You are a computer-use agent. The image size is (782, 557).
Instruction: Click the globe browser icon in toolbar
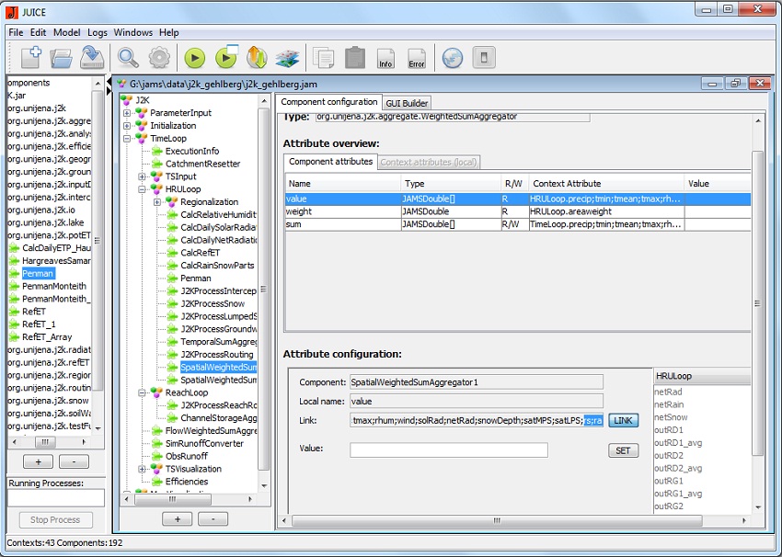coord(452,58)
